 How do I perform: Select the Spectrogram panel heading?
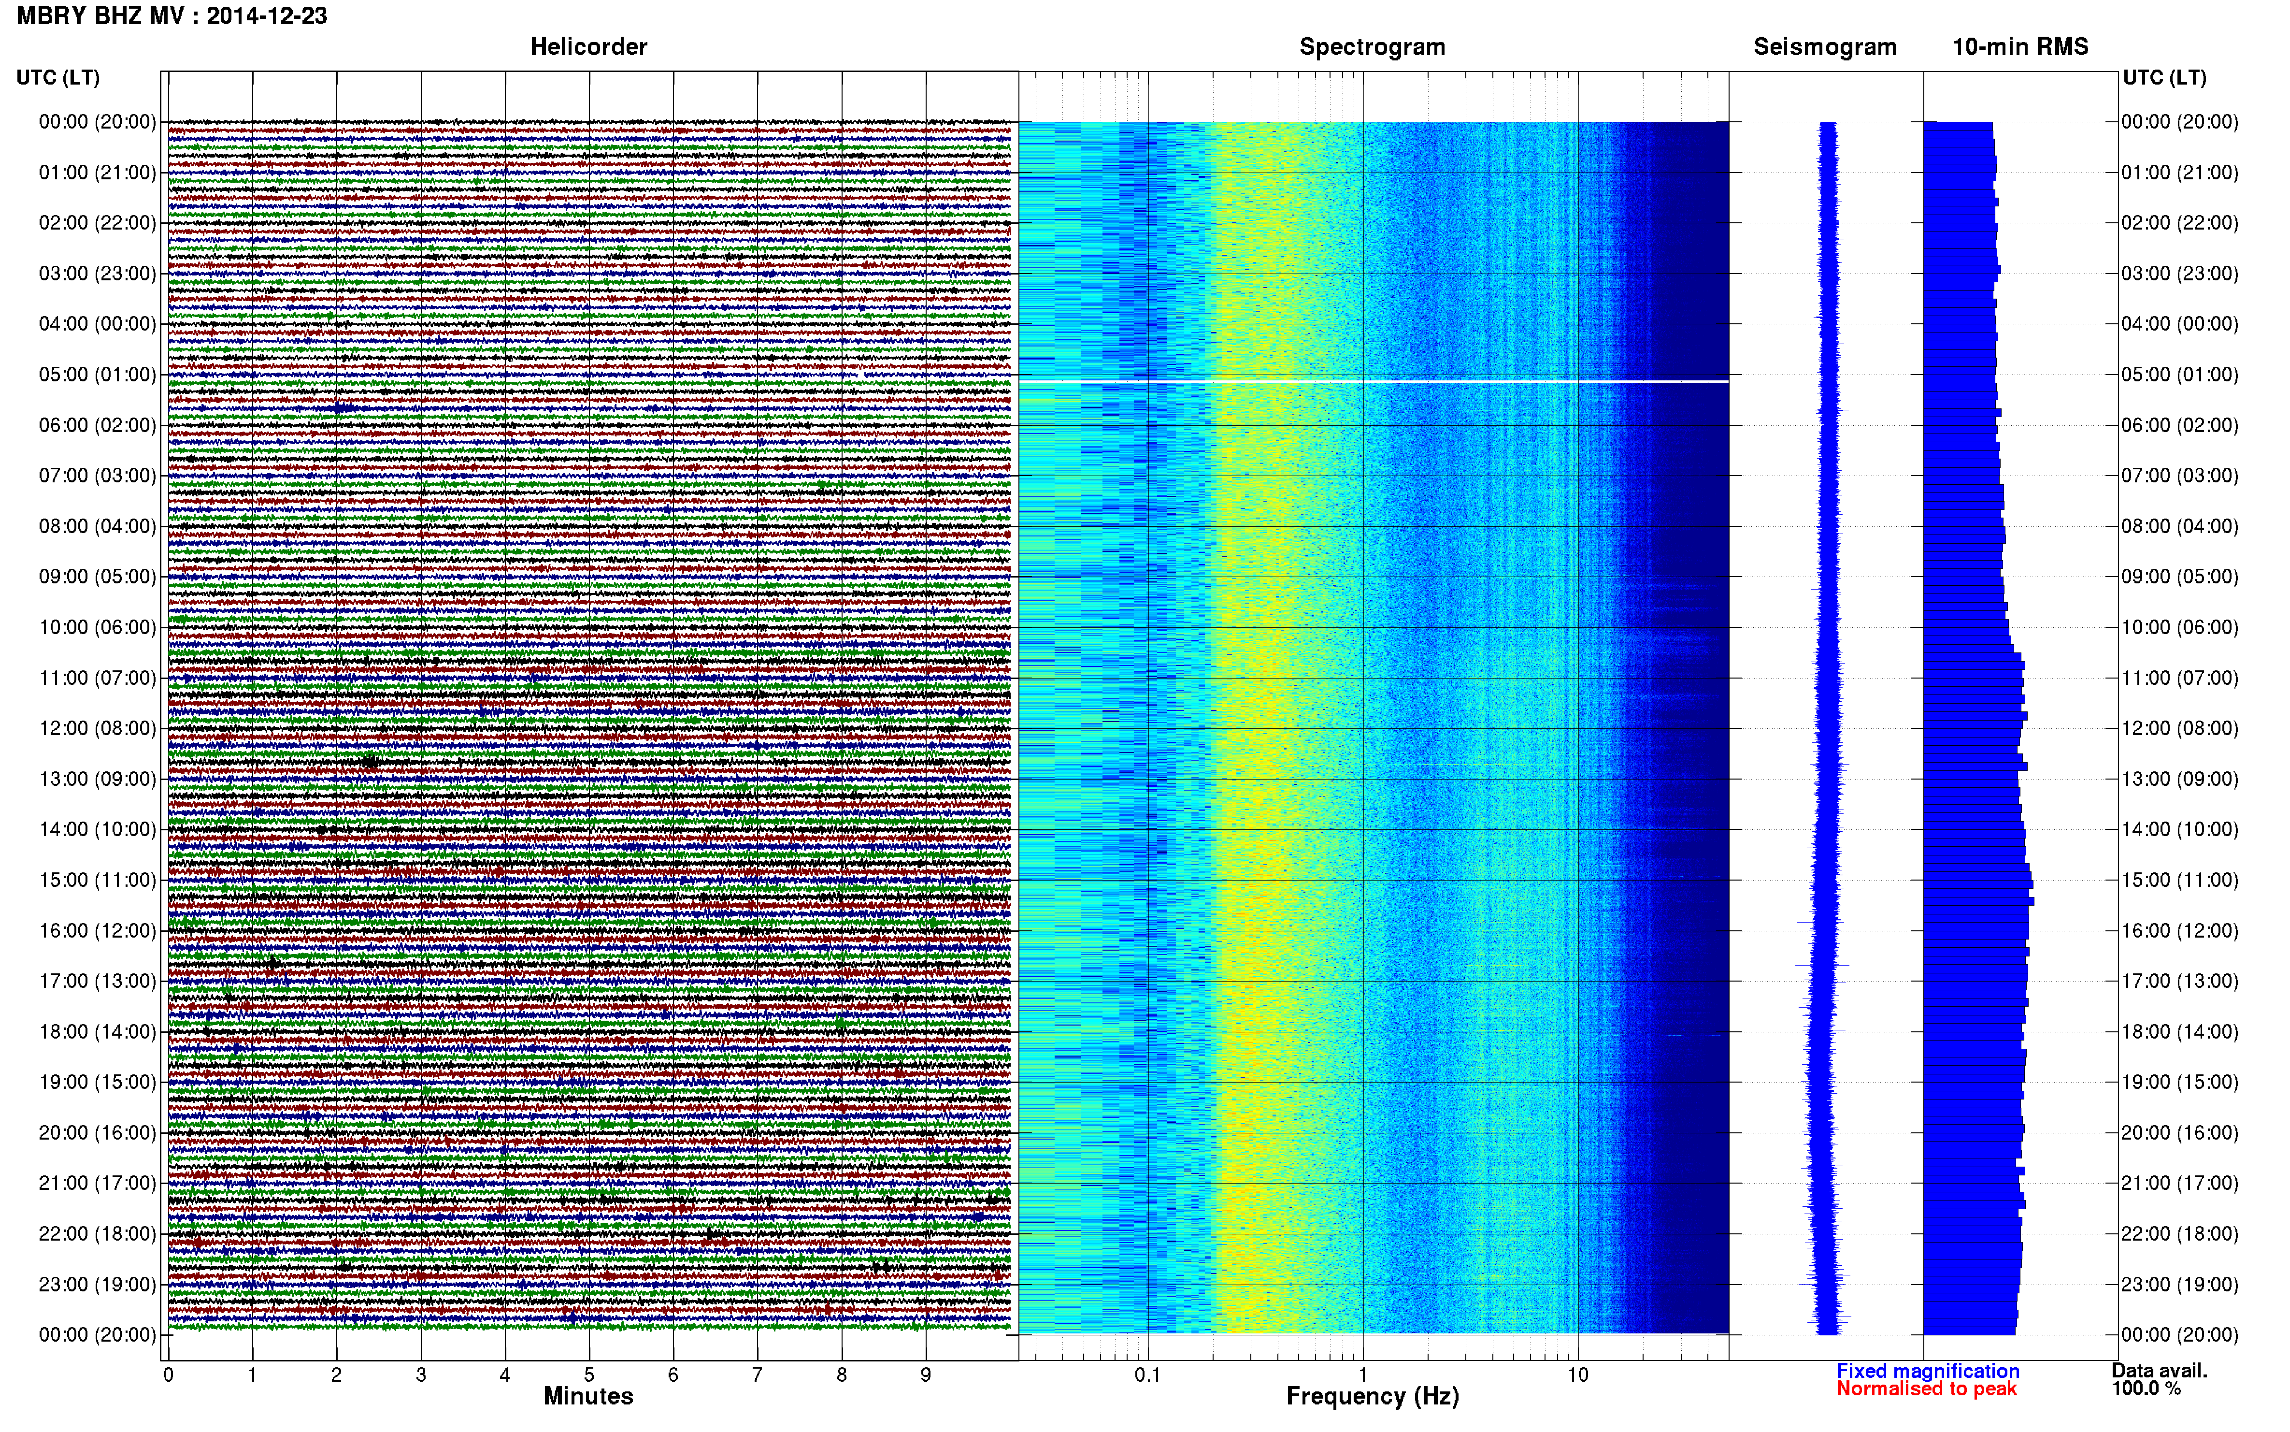pos(1372,46)
